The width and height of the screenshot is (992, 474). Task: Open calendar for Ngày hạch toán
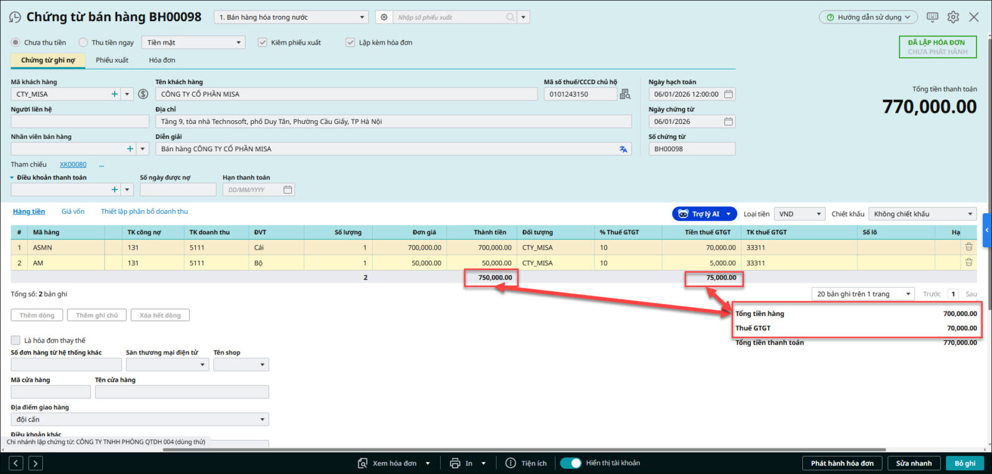point(728,94)
